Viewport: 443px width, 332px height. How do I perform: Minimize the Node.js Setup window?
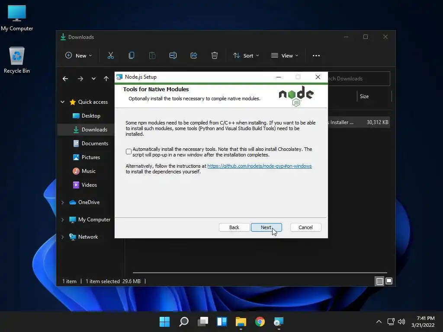[x=279, y=77]
